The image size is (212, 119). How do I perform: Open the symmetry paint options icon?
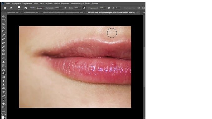144,8
